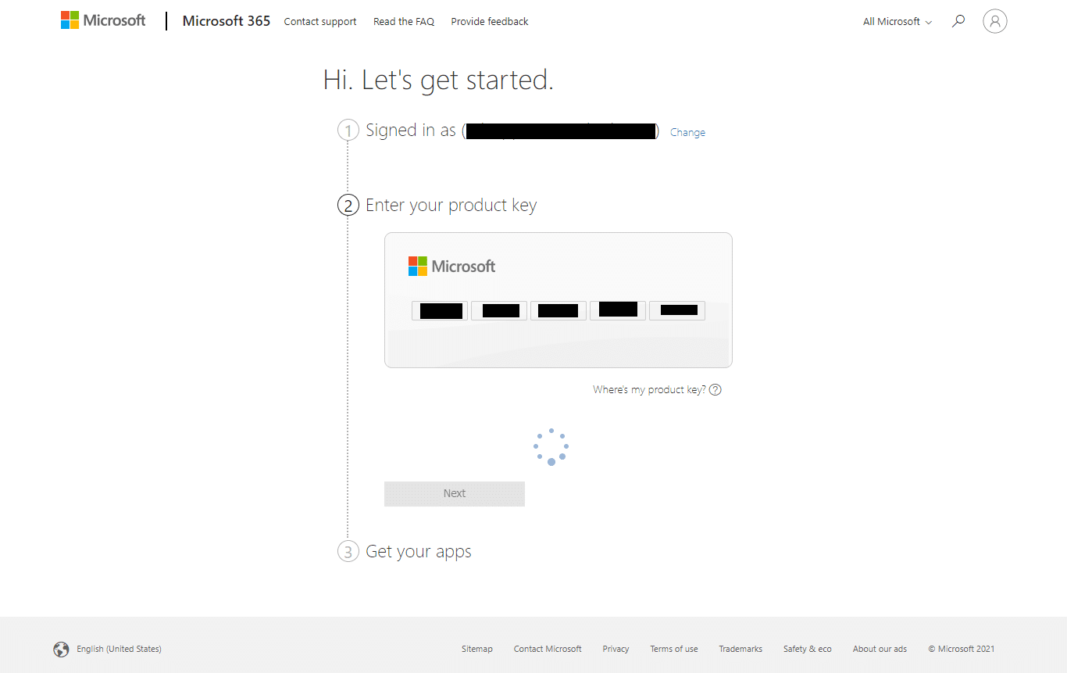Open Contact Microsoft in the footer
This screenshot has height=673, width=1067.
point(548,649)
